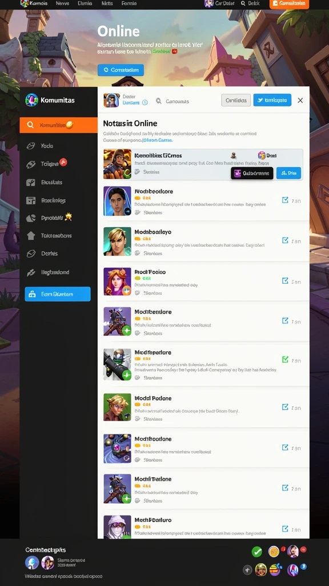Click the orange Comunitalan top-right button
Image resolution: width=329 pixels, height=586 pixels.
(289, 3)
